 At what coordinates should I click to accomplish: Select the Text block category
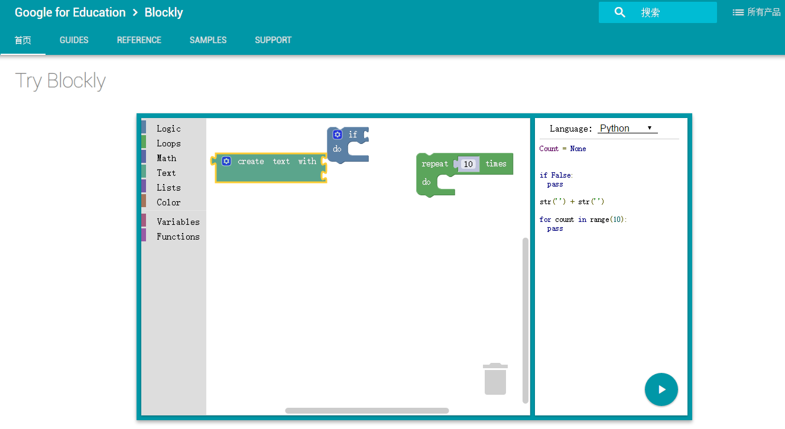pyautogui.click(x=166, y=173)
